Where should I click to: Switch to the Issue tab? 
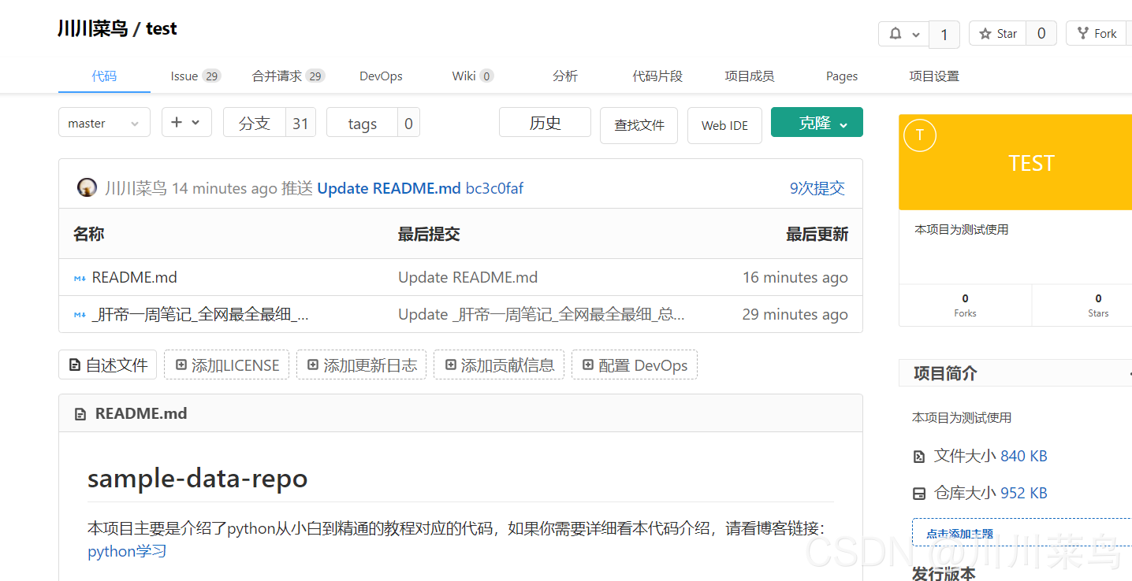(x=195, y=76)
